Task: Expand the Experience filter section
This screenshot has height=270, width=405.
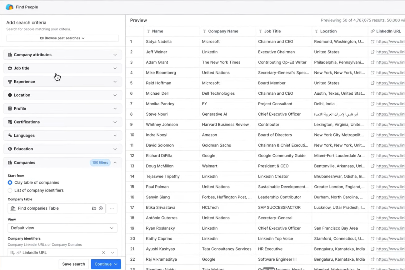Action: pos(62,82)
